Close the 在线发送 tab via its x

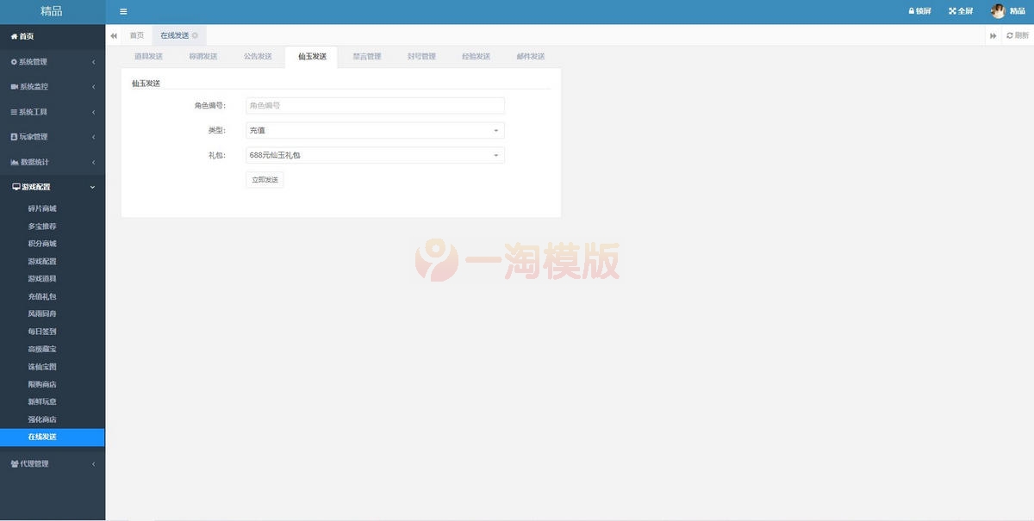(195, 35)
